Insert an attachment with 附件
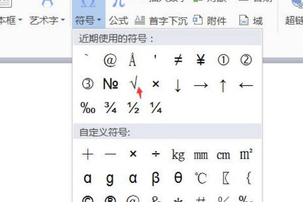 tap(210, 21)
